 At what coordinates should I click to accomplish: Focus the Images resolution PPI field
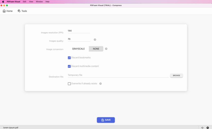[79, 31]
